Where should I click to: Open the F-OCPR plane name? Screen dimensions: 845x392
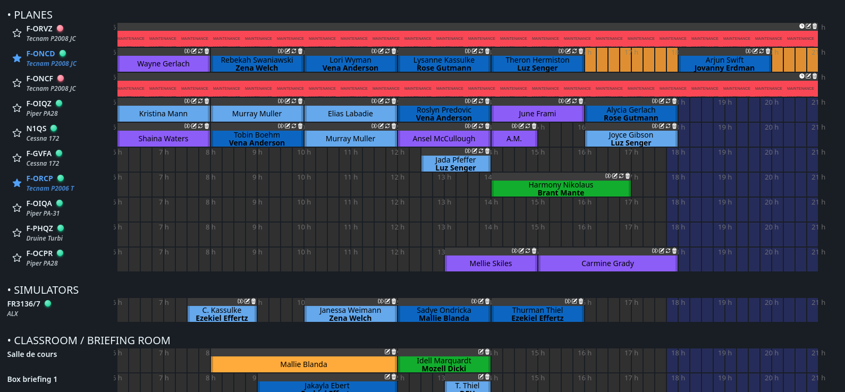click(x=40, y=253)
